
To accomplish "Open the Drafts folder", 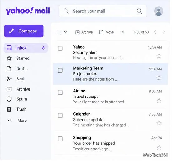I will (22, 69).
